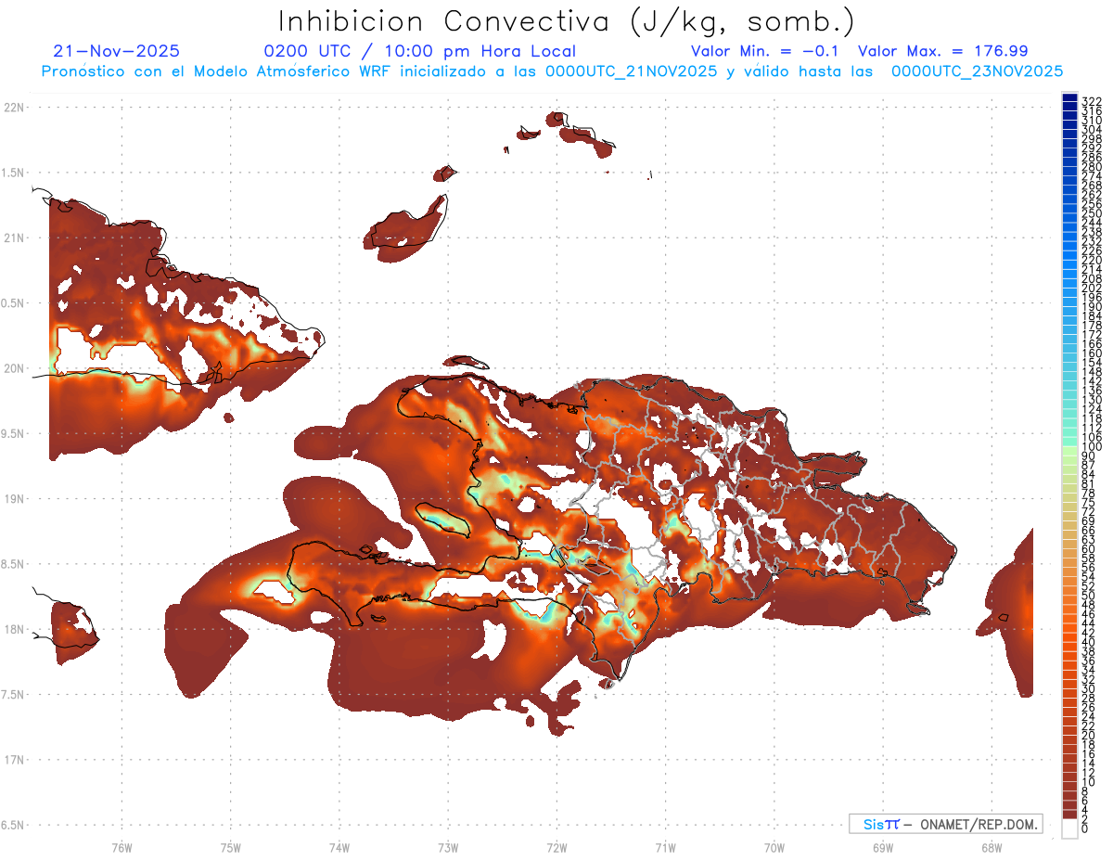Click the 68W longitude label
The image size is (1113, 860).
pos(991,846)
